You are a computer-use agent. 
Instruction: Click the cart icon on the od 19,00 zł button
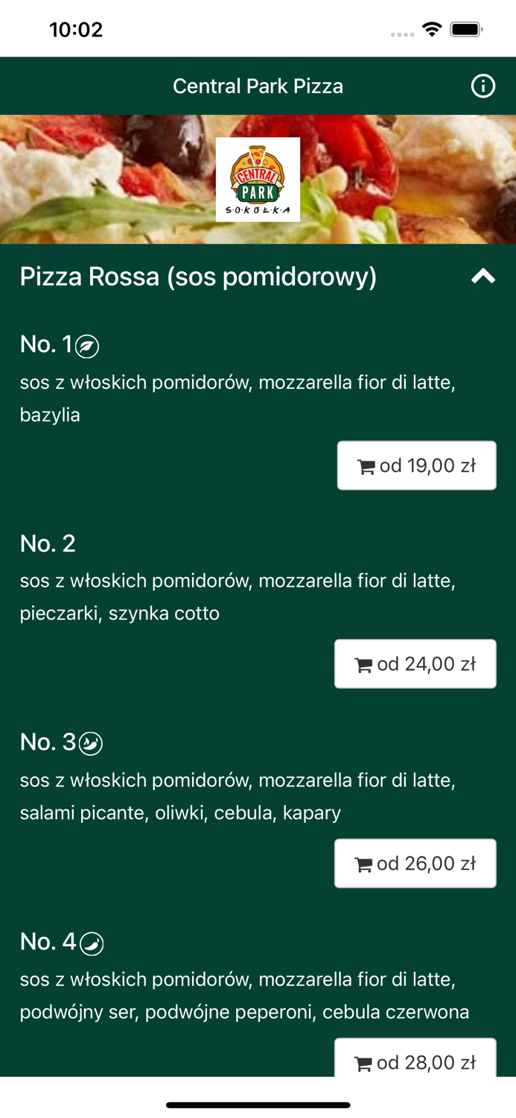pyautogui.click(x=366, y=465)
